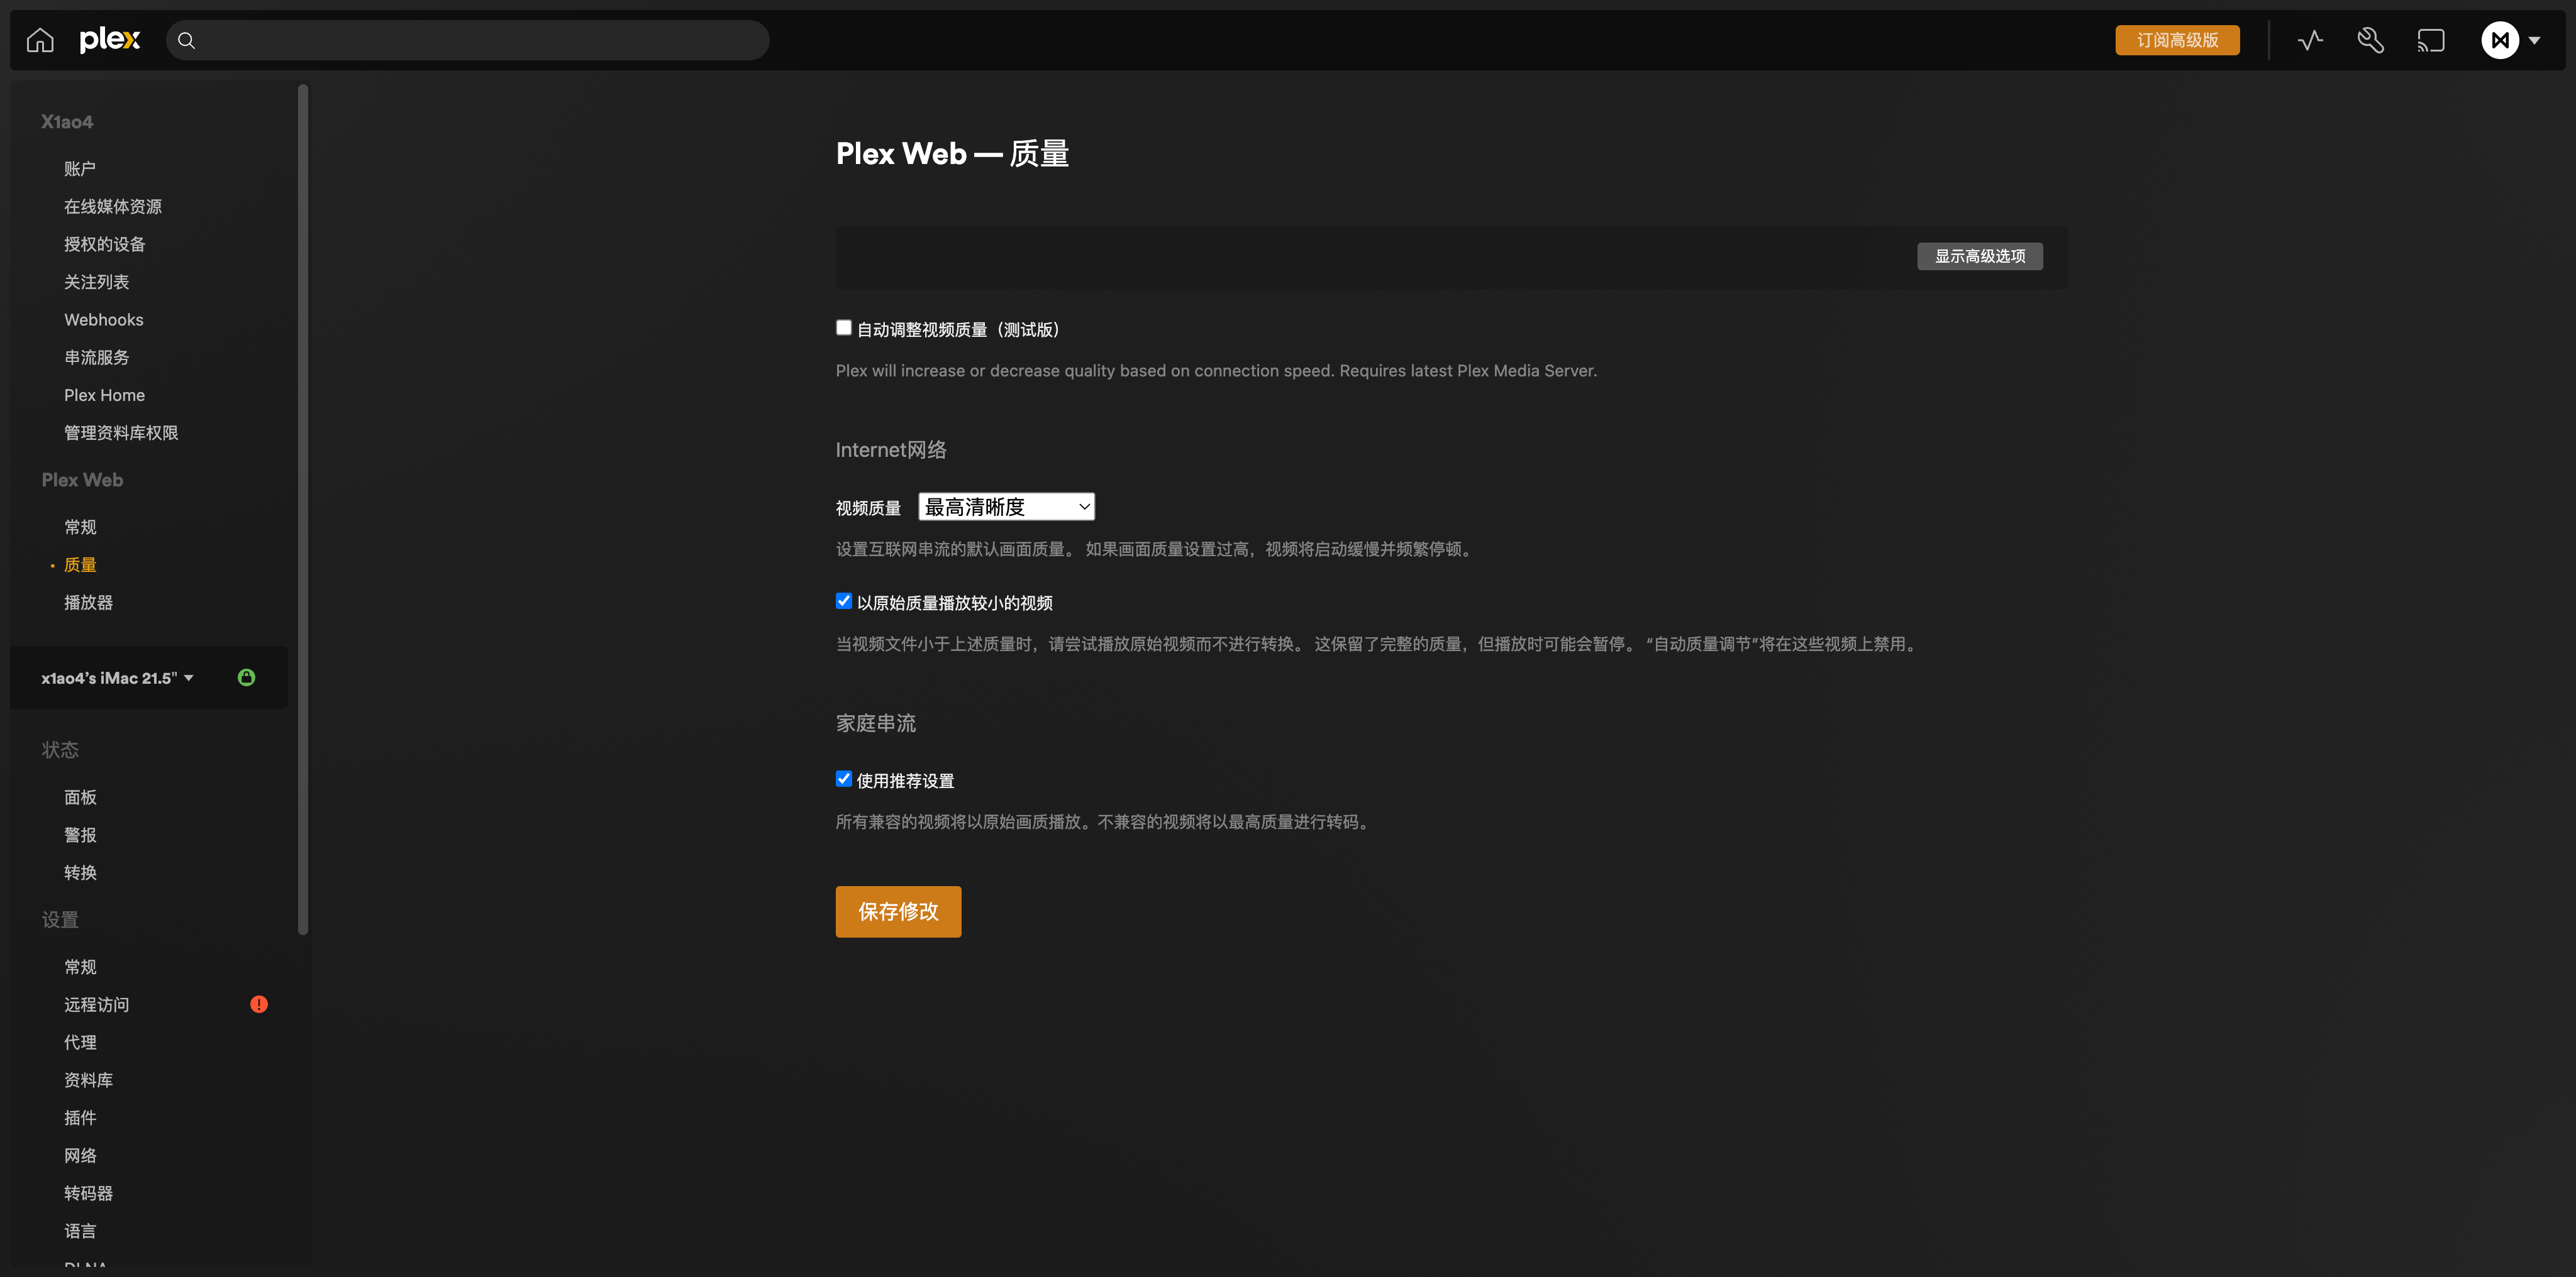2576x1277 pixels.
Task: Click the Plex Web sidebar heading
Action: tap(82, 481)
